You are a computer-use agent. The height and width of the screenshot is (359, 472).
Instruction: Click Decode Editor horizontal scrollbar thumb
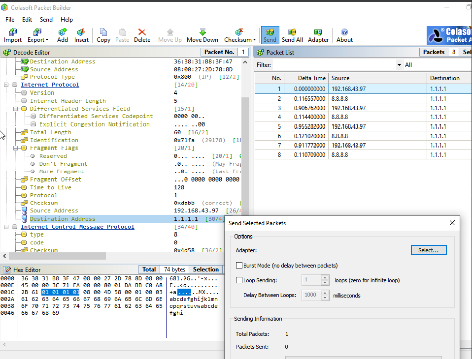(x=57, y=256)
